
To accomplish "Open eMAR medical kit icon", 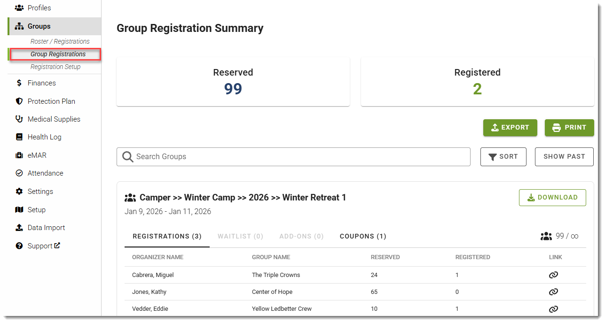I will click(x=19, y=155).
